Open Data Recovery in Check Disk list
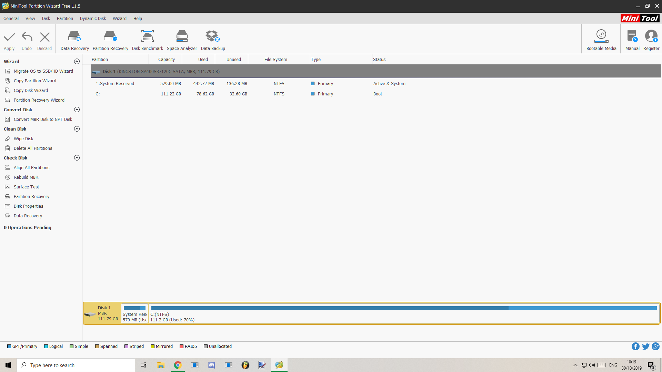This screenshot has width=662, height=372. 28,216
